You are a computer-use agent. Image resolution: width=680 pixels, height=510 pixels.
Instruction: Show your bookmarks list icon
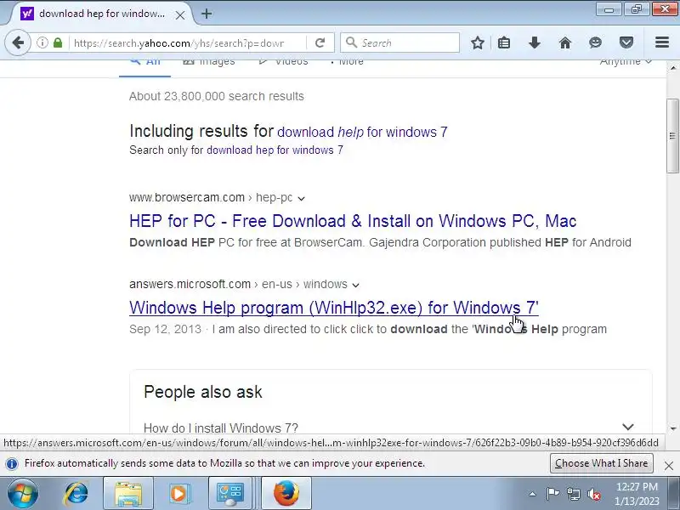pos(504,43)
